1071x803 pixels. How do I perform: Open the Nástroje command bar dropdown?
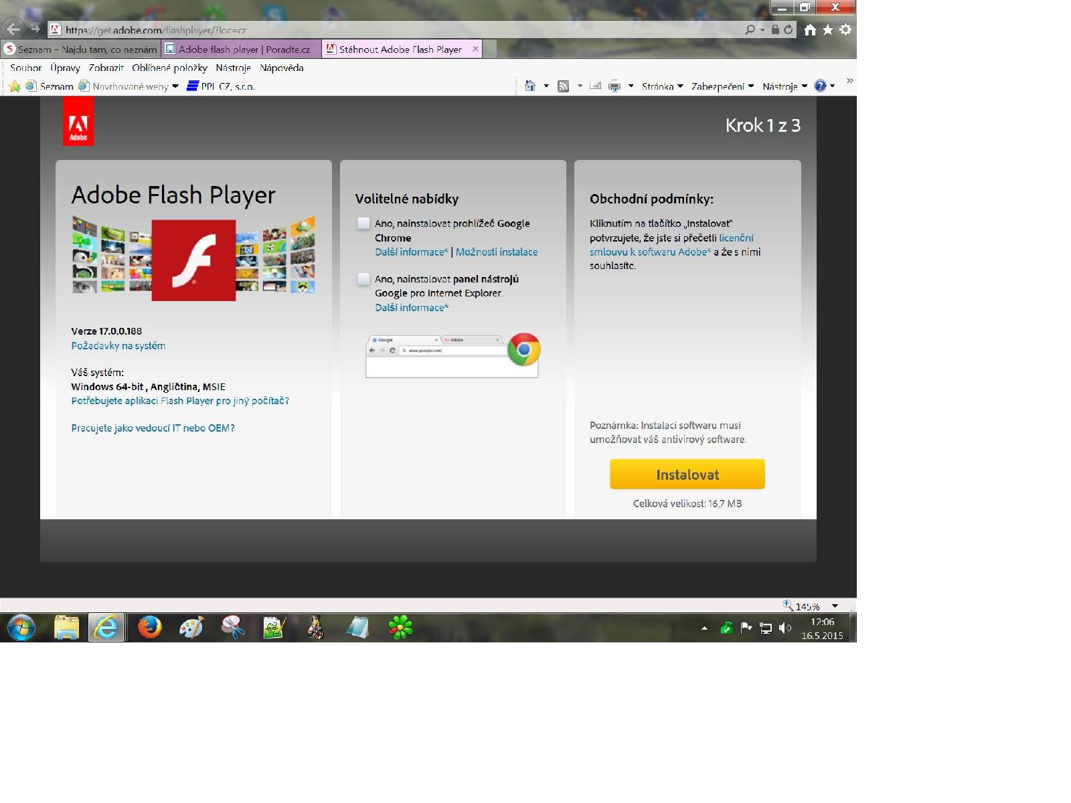click(x=785, y=86)
